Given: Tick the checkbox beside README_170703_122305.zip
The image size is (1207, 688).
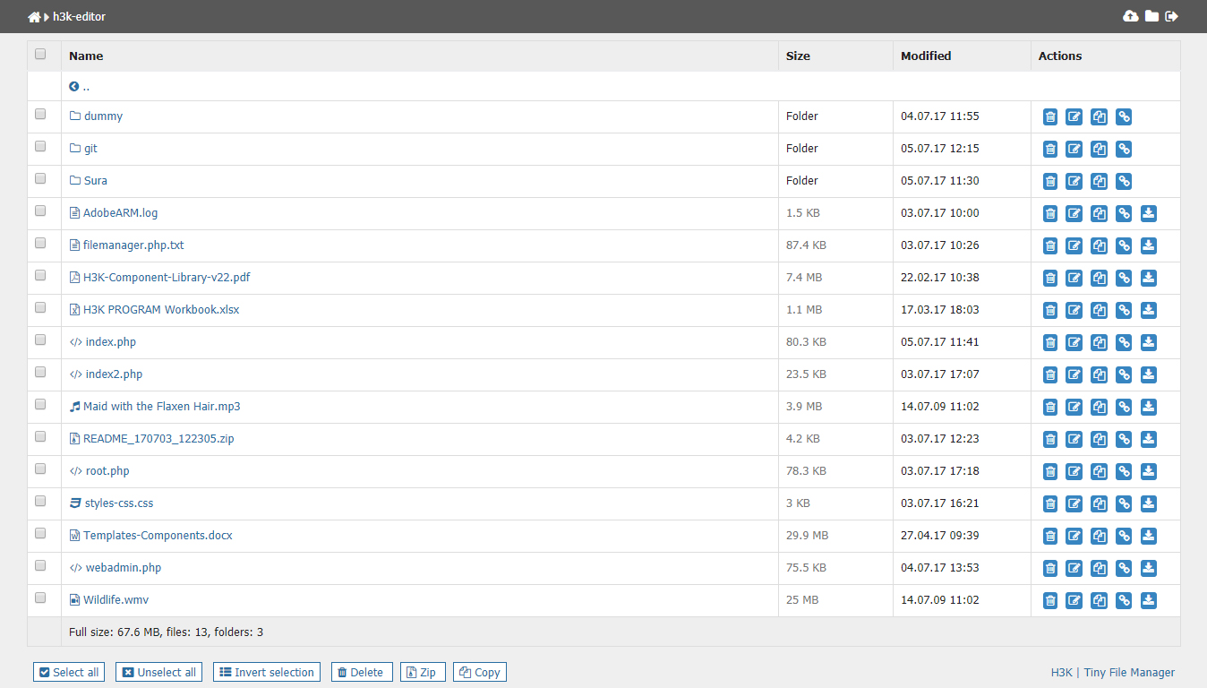Looking at the screenshot, I should coord(40,436).
